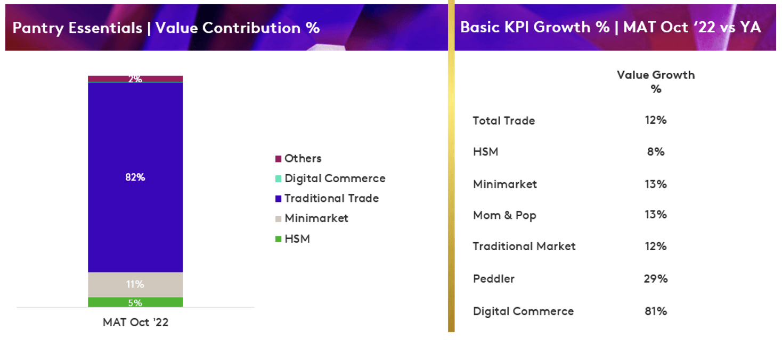The height and width of the screenshot is (340, 782).
Task: Click the Traditional Market row label
Action: click(x=524, y=246)
